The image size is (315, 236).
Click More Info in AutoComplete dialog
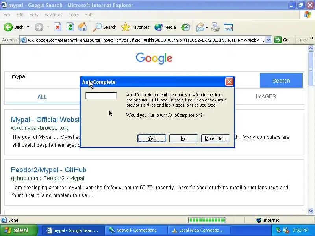tap(215, 138)
